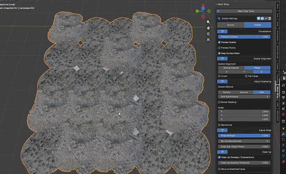Adjust the Wrap Strength slider
The image size is (286, 174).
(245, 136)
